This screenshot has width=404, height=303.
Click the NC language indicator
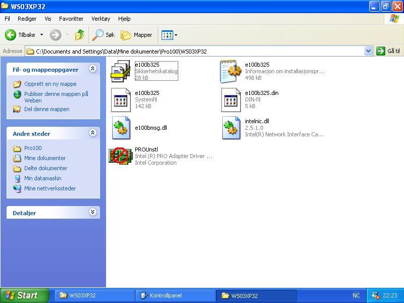356,295
